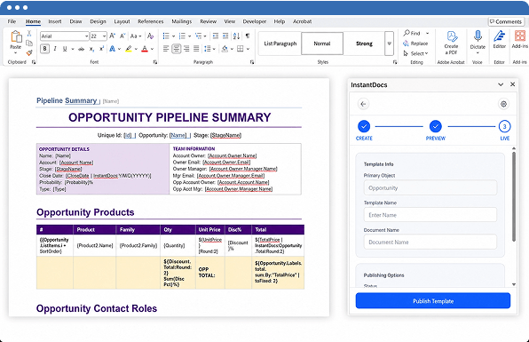
Task: Open Borders dropdown arrow
Action: 248,49
